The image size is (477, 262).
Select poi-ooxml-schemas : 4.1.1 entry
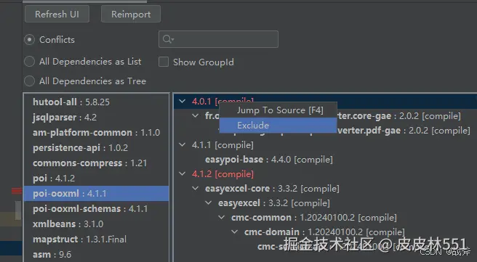pyautogui.click(x=97, y=209)
